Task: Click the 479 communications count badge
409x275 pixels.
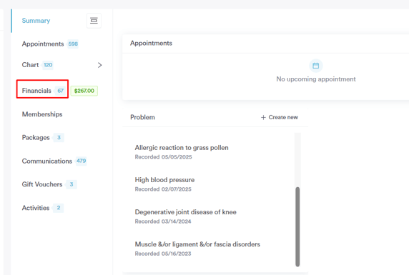Action: tap(81, 161)
